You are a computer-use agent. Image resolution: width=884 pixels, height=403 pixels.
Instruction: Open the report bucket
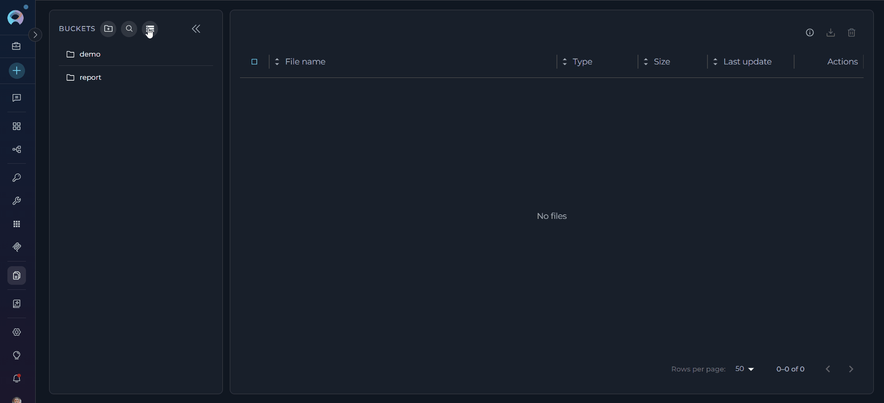(x=90, y=77)
